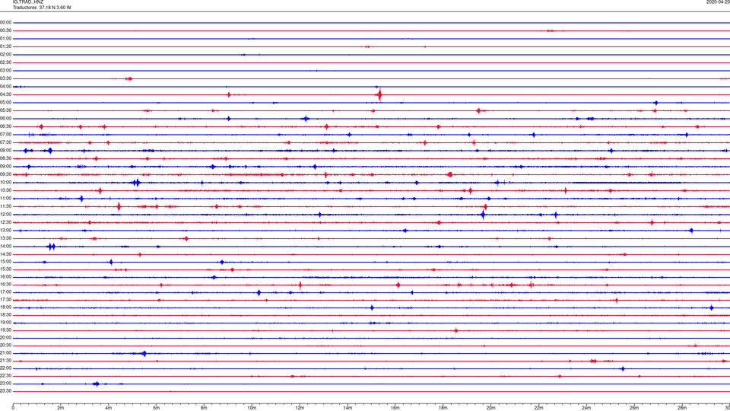Click on the 17:30 time label
This screenshot has height=411, width=730.
click(6, 300)
